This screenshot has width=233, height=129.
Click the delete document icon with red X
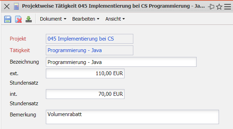click(19, 19)
